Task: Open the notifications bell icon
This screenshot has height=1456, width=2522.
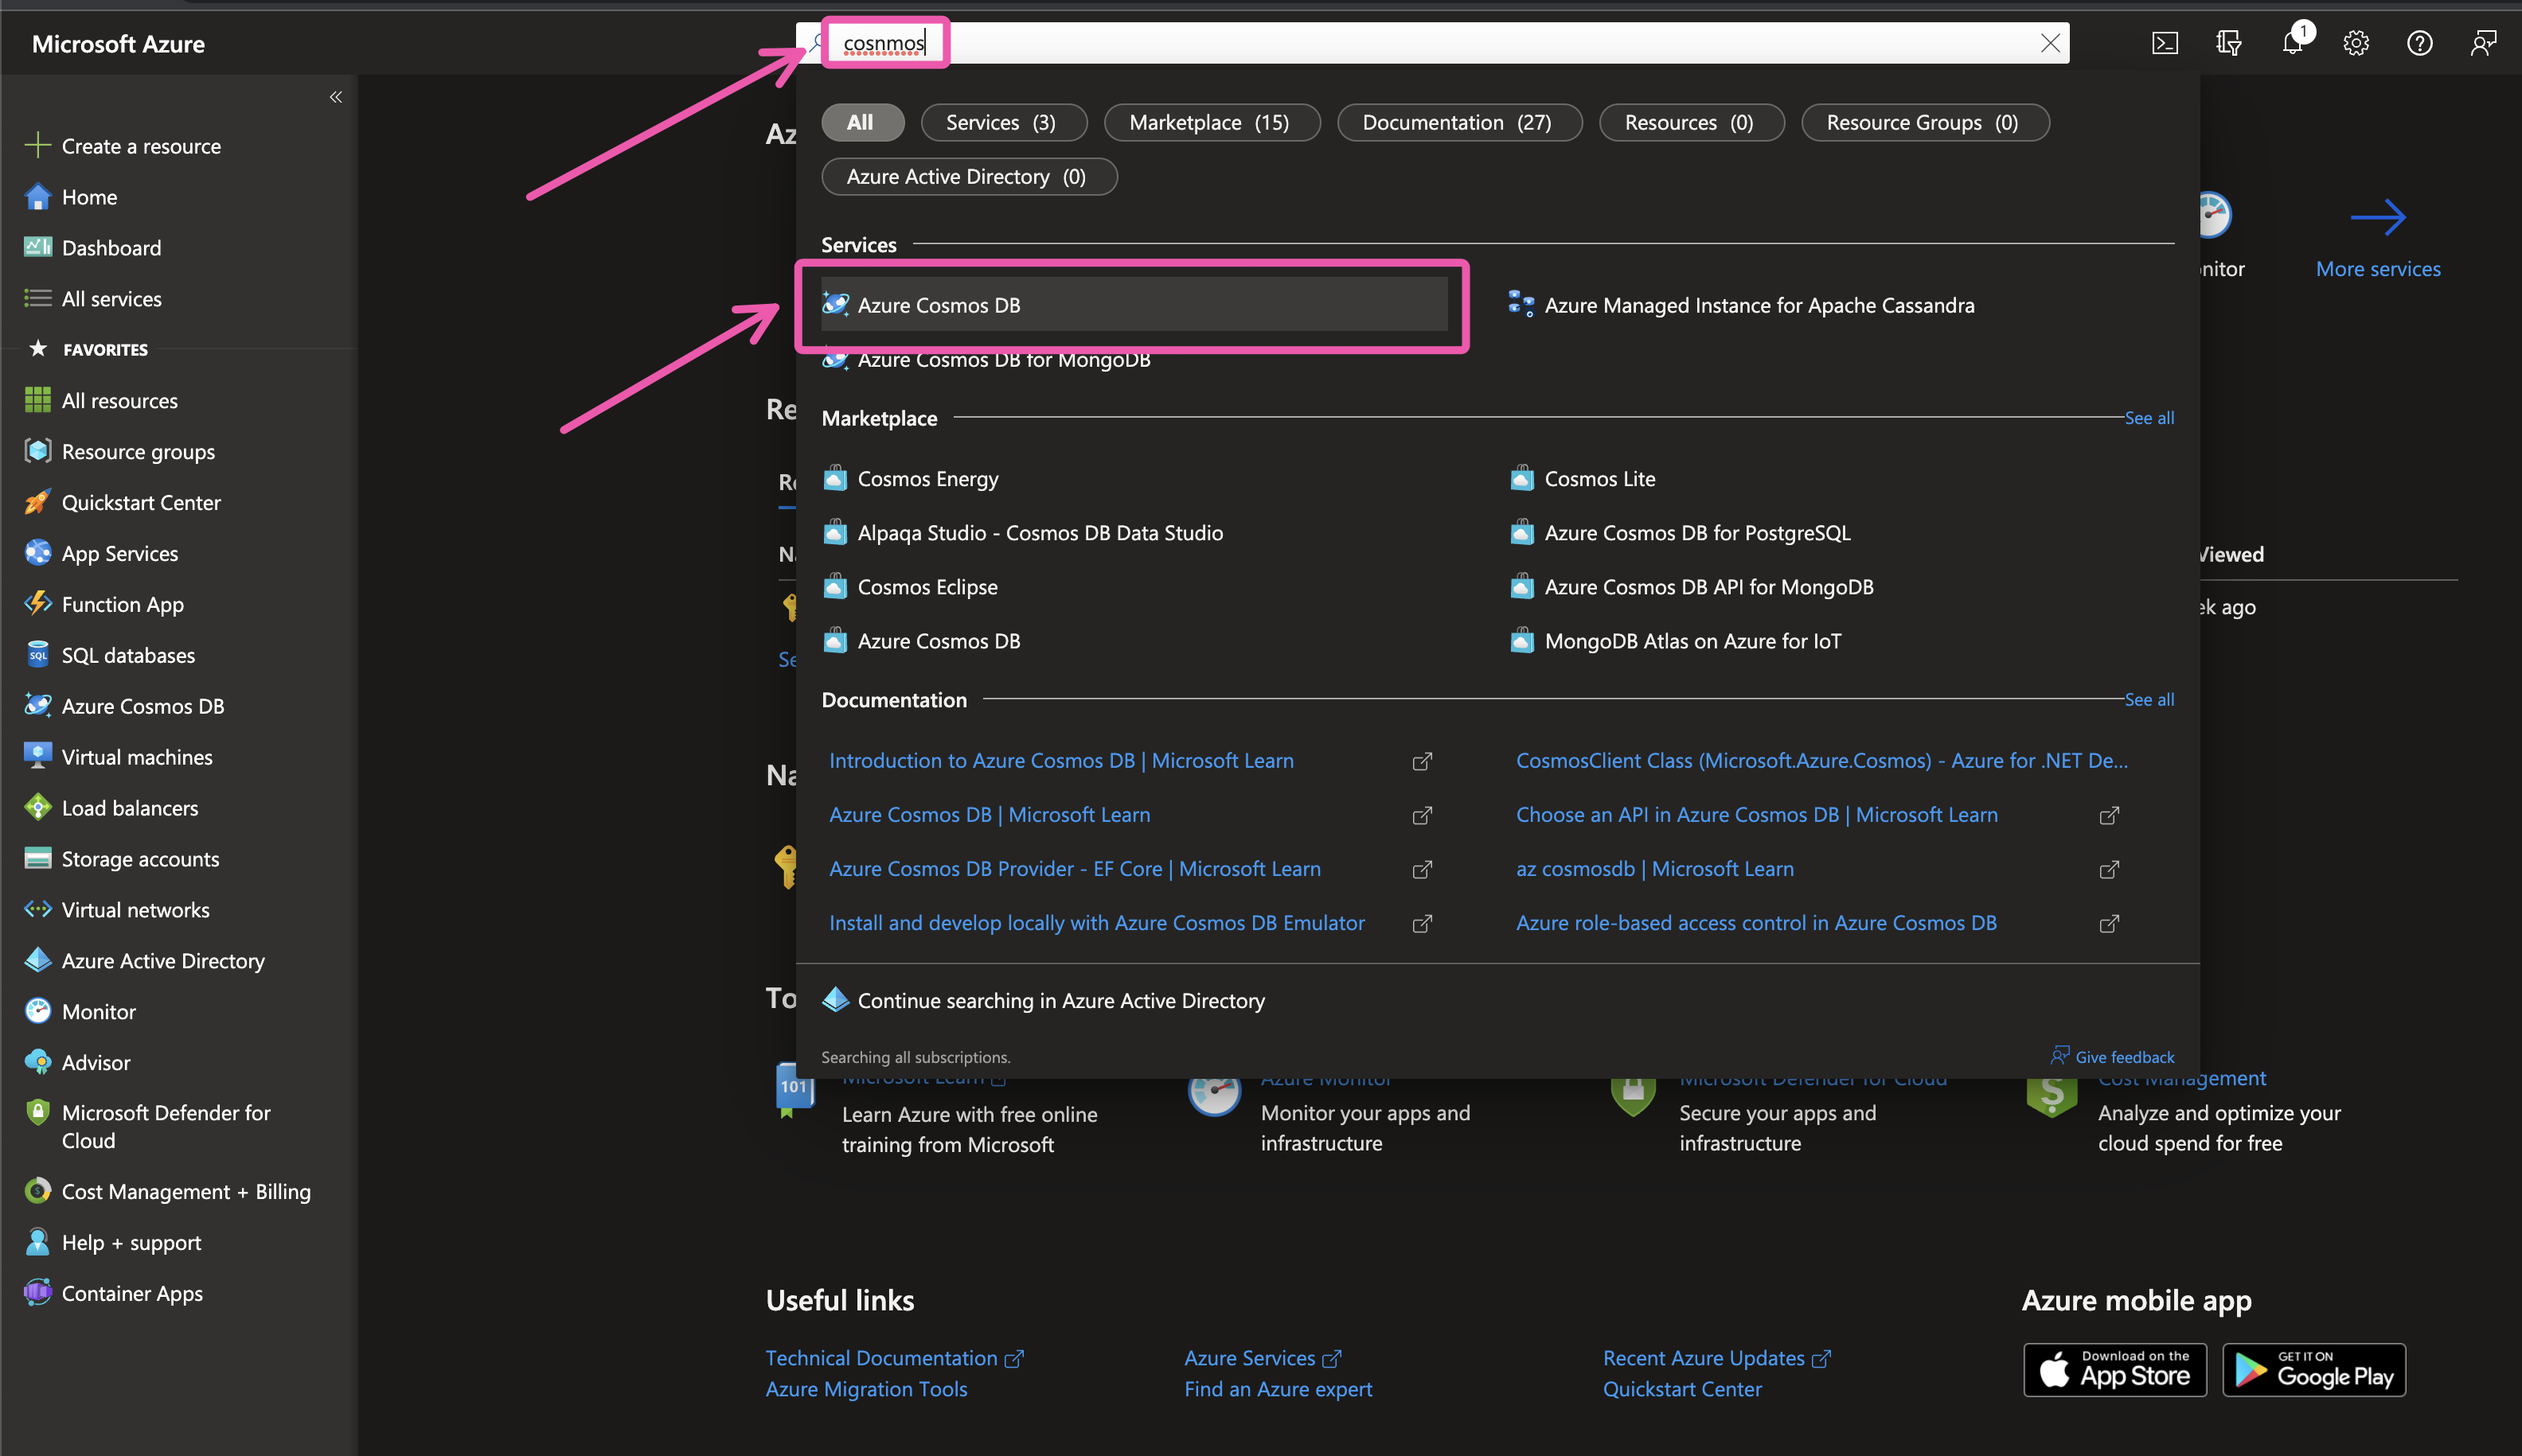Action: click(x=2292, y=43)
